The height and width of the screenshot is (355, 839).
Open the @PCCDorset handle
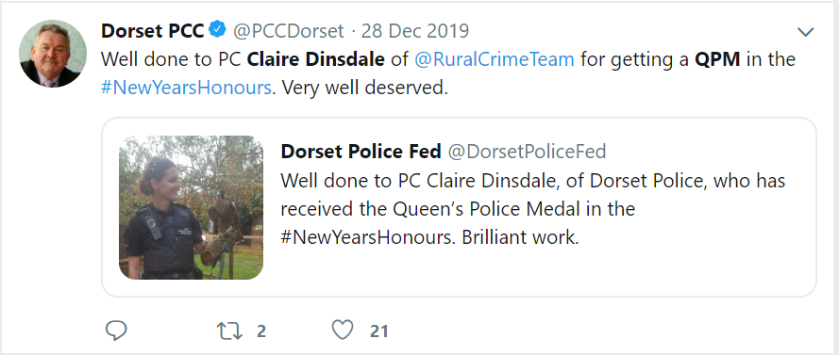pyautogui.click(x=288, y=31)
